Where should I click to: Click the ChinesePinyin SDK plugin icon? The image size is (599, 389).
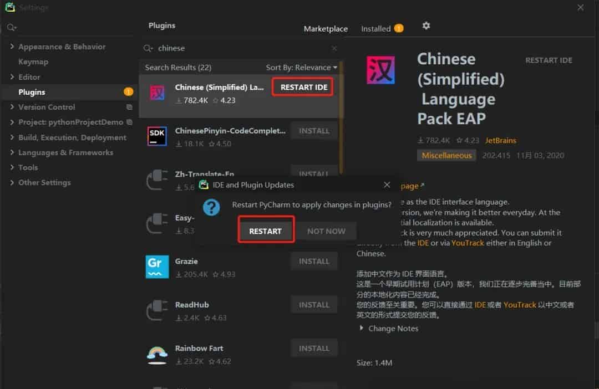pos(157,136)
